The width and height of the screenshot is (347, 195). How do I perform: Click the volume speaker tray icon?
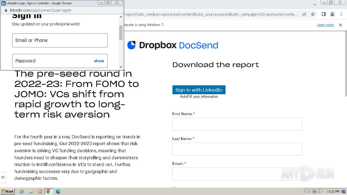(x=308, y=191)
